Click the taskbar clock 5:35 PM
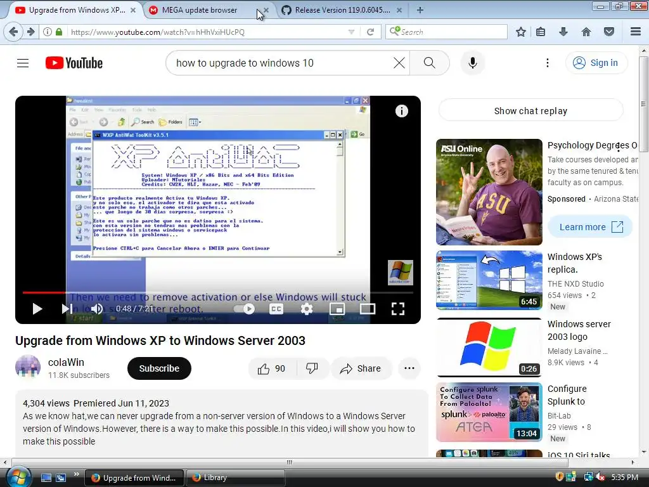The height and width of the screenshot is (487, 649). click(x=624, y=477)
